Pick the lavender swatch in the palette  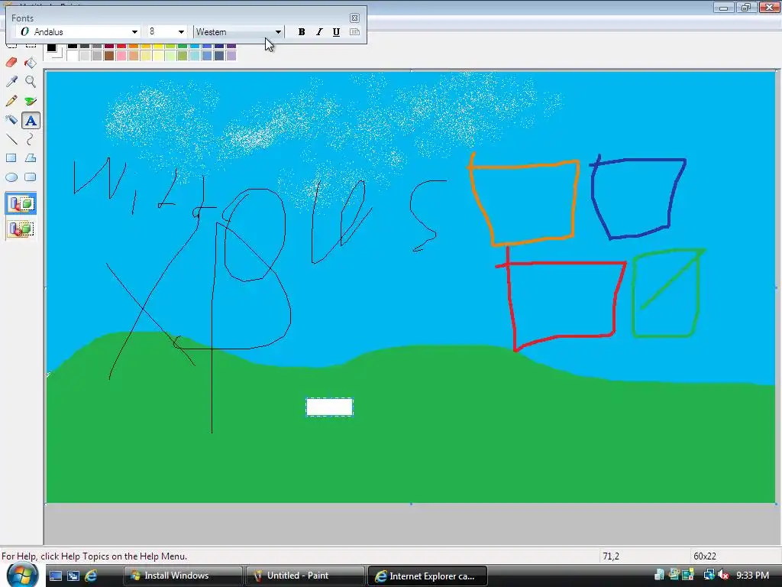[x=231, y=55]
